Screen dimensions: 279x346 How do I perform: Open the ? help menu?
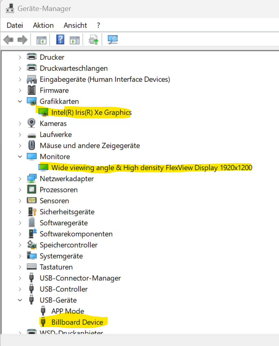click(98, 25)
